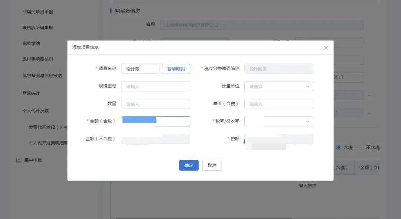
Task: Expand 个人代开发票 sidebar section
Action: [36, 111]
